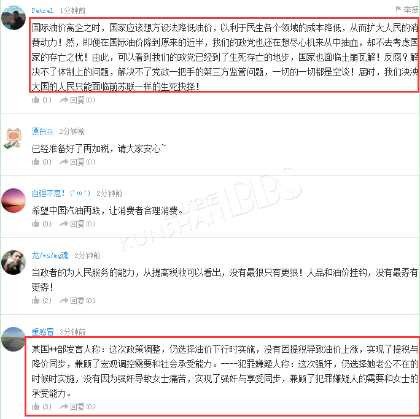
Task: Reply to 漂白's comment
Action: click(x=77, y=161)
